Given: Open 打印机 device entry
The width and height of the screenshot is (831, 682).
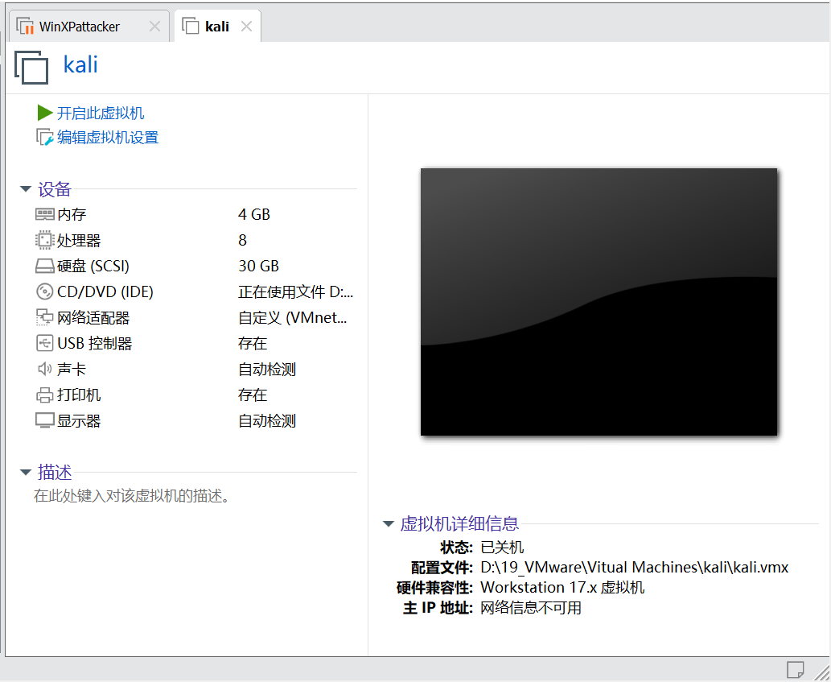Looking at the screenshot, I should point(79,395).
